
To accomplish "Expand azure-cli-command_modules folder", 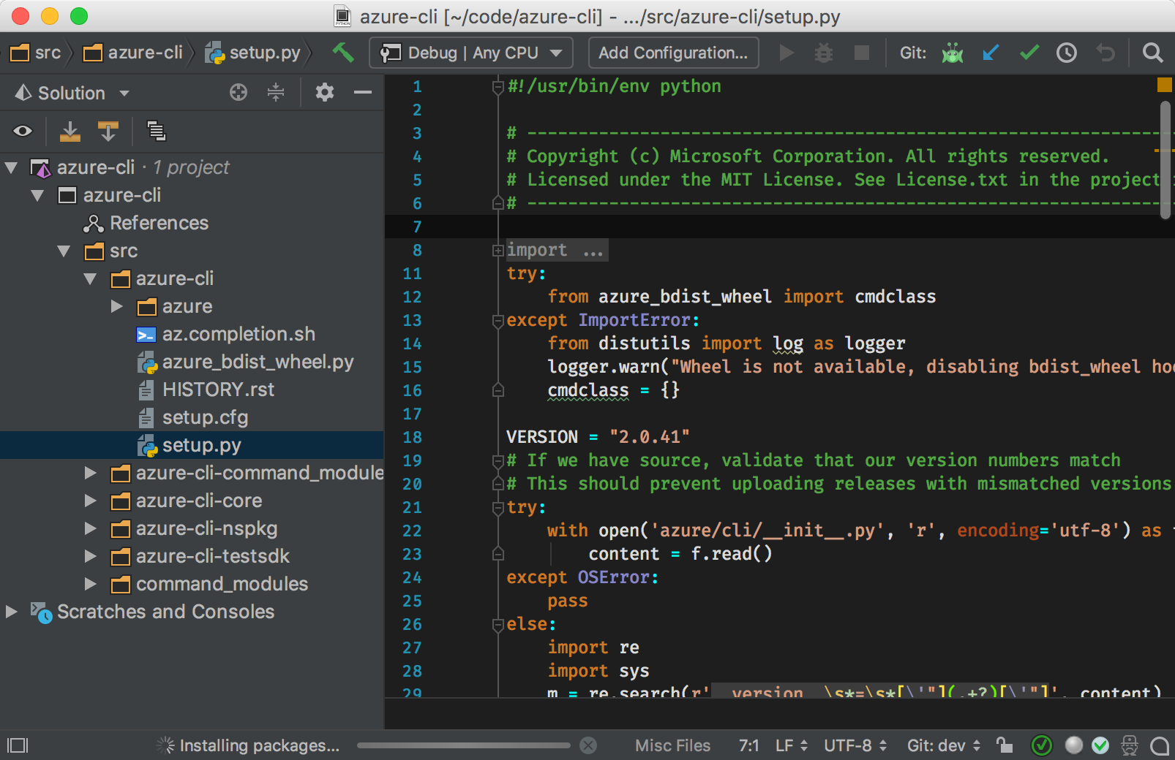I will (90, 473).
